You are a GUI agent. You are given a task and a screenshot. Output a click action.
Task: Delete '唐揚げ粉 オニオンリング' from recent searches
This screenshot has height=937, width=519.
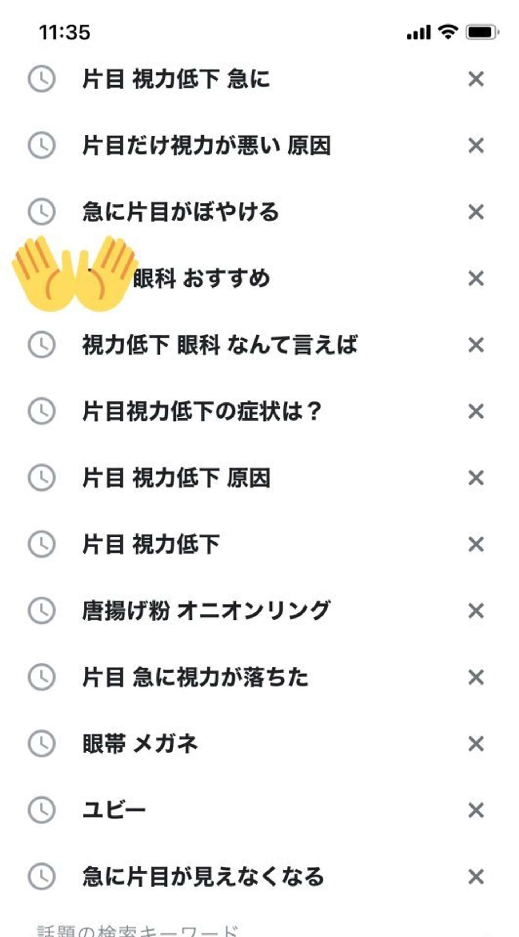[476, 611]
